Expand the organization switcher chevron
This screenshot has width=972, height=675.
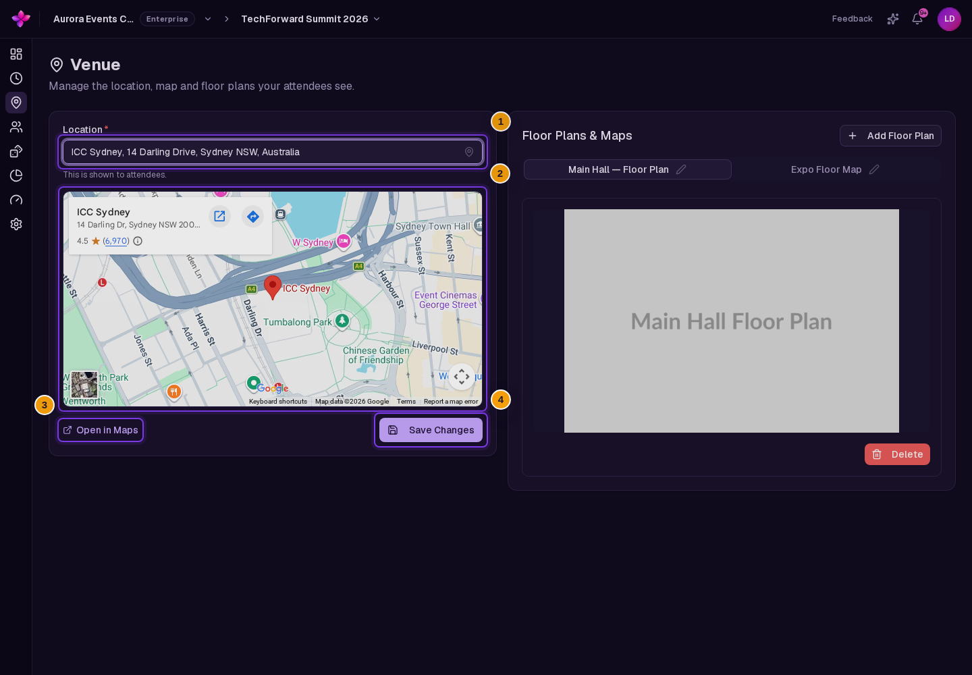pyautogui.click(x=208, y=19)
